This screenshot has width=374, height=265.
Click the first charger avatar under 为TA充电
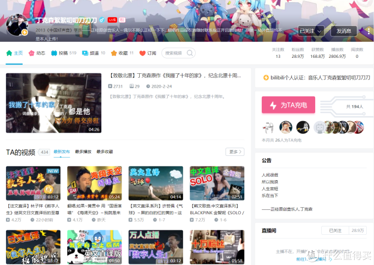[x=268, y=127]
